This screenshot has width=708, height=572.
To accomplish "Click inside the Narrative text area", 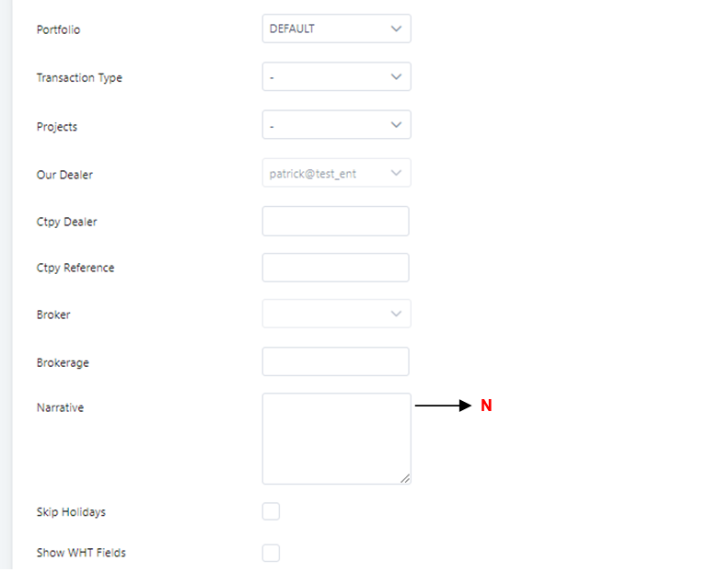I will click(336, 438).
